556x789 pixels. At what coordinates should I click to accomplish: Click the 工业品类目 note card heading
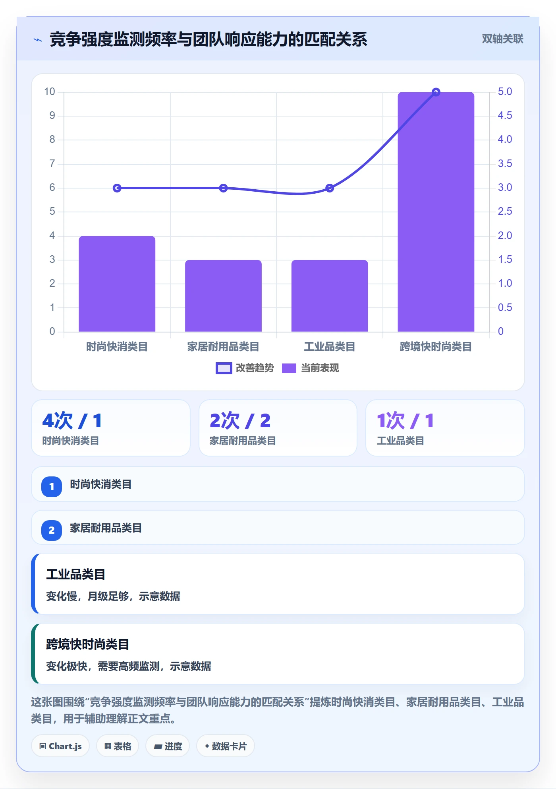[x=76, y=574]
